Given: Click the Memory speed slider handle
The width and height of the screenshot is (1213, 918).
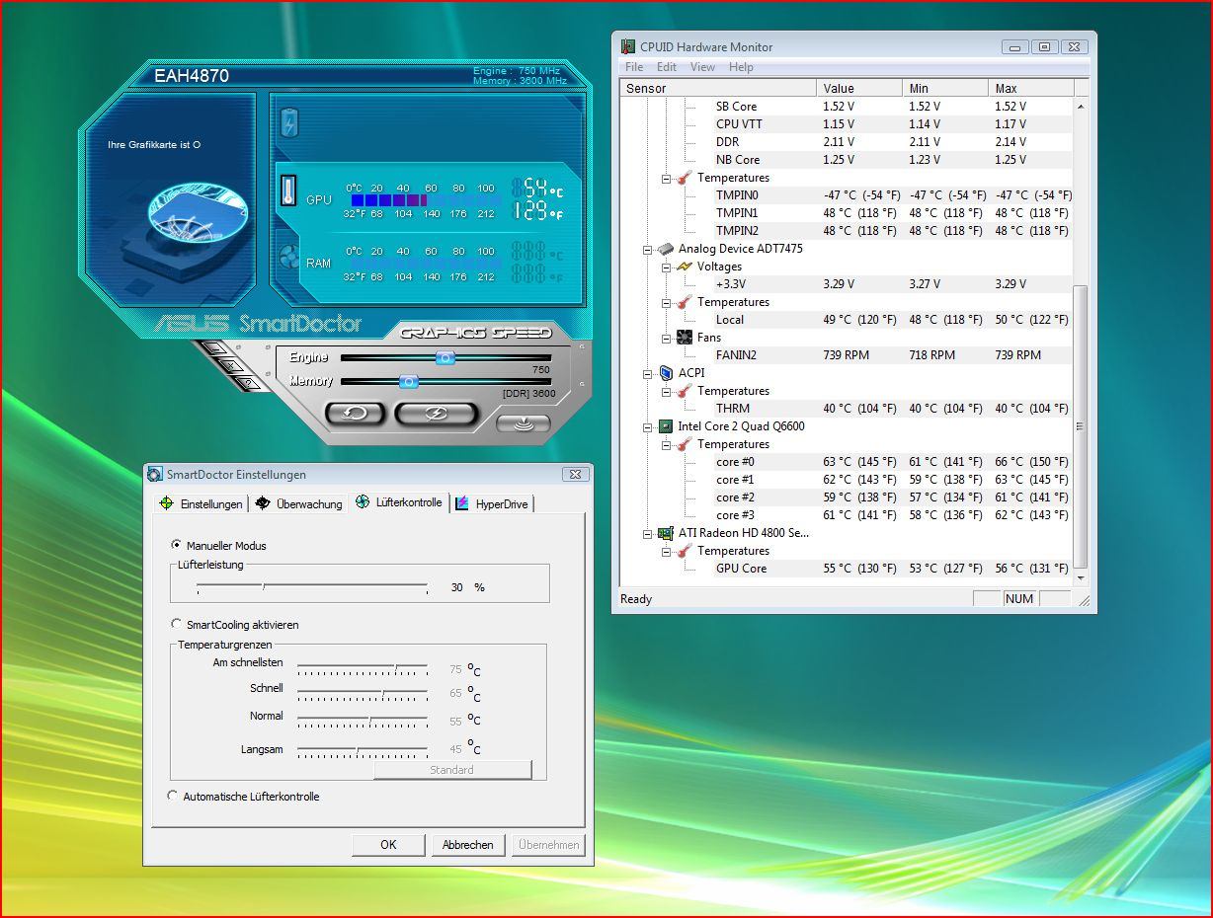Looking at the screenshot, I should (x=409, y=381).
